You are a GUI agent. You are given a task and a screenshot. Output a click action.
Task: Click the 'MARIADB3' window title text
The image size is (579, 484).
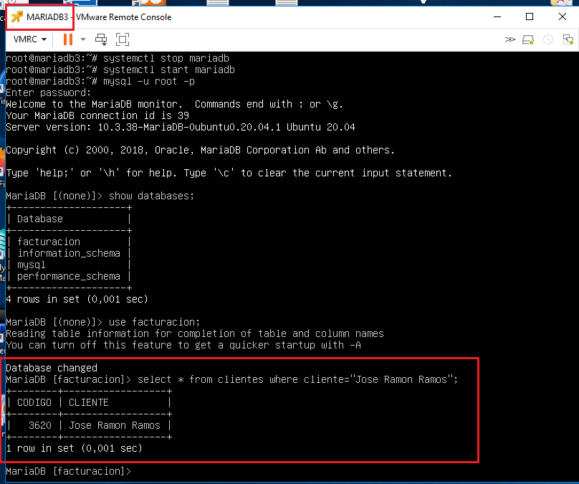(47, 17)
